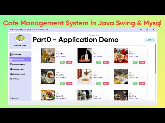
Task: Click the Sandwich product image
Action: [48, 95]
